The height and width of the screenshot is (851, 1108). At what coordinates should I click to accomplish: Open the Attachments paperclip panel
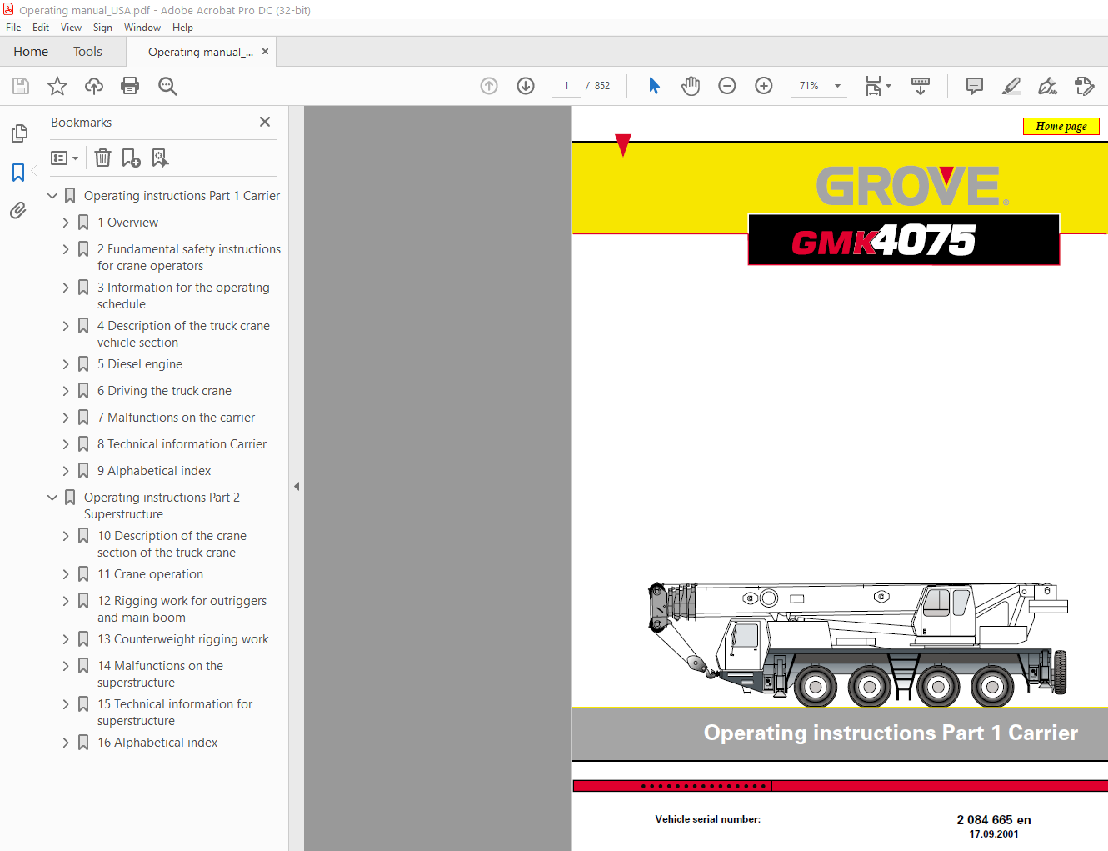(x=18, y=211)
